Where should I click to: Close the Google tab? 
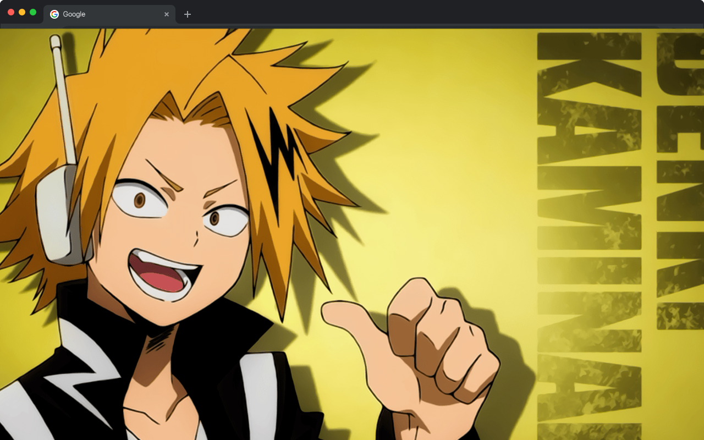[x=167, y=14]
